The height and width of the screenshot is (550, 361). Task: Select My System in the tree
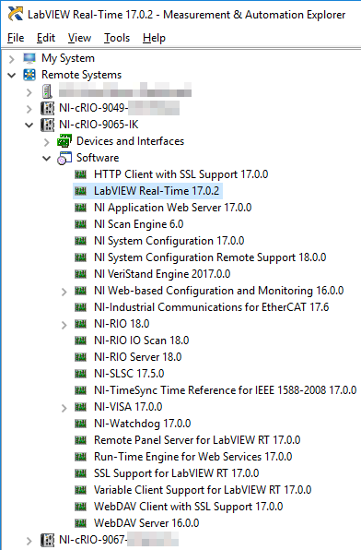68,58
